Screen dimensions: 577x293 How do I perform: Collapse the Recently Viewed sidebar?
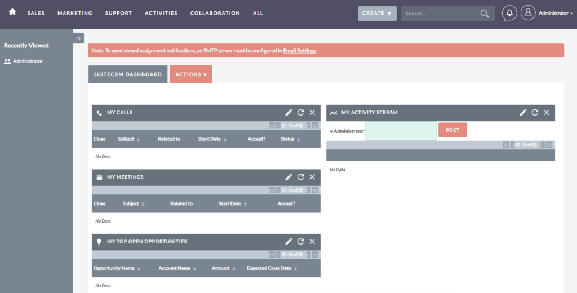(78, 38)
